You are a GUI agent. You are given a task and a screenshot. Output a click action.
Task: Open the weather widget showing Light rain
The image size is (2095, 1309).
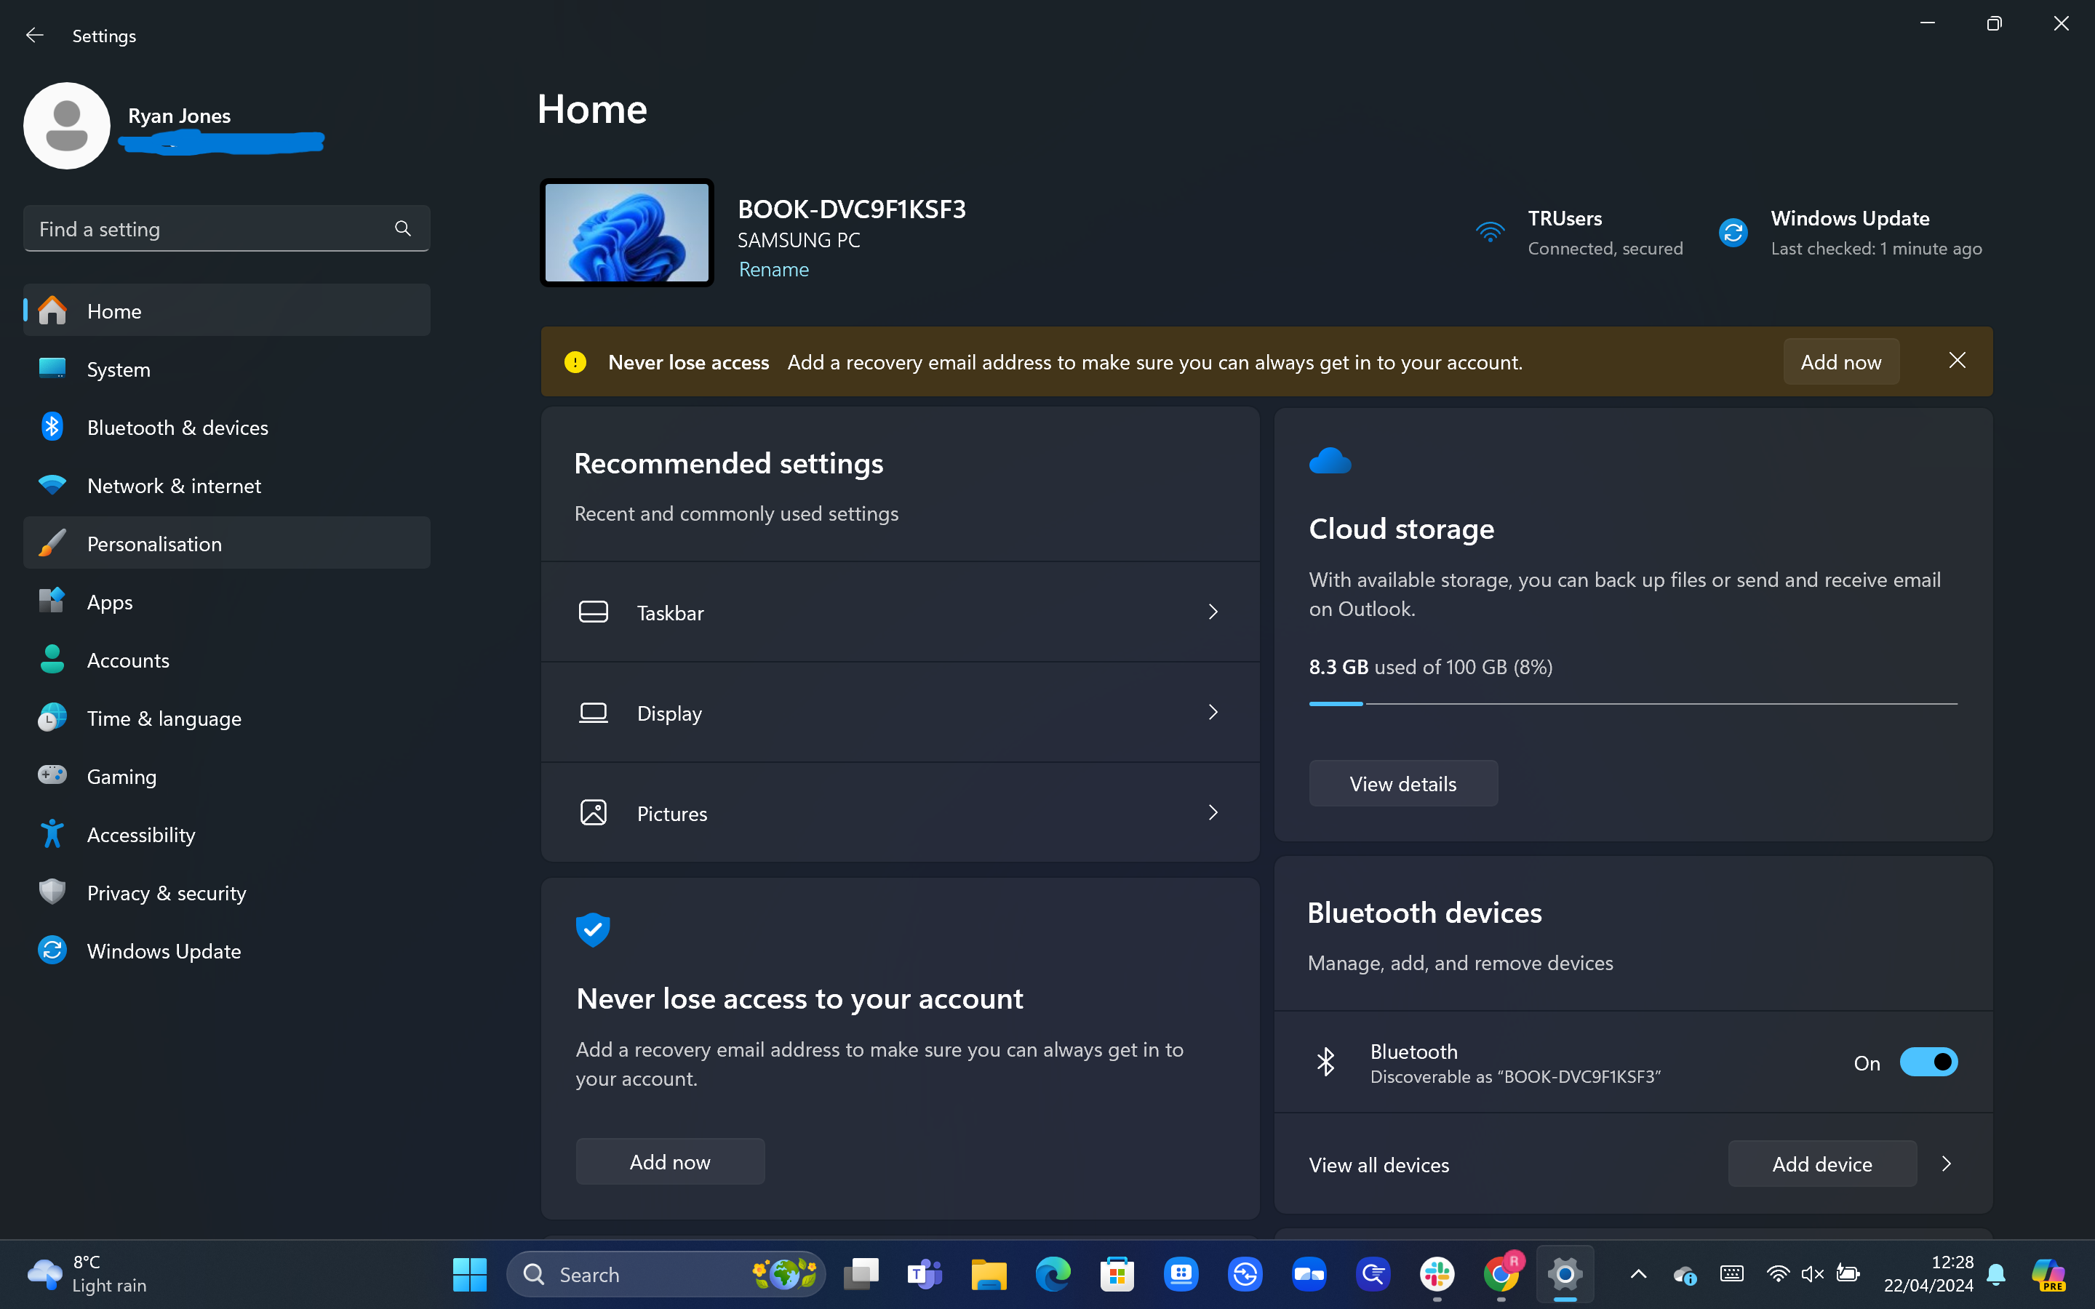tap(87, 1274)
